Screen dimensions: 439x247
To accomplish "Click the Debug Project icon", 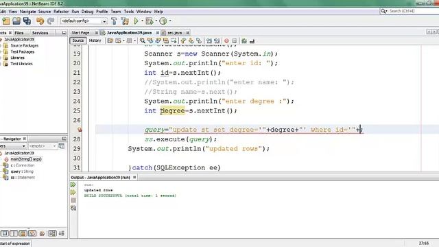I will [x=150, y=21].
